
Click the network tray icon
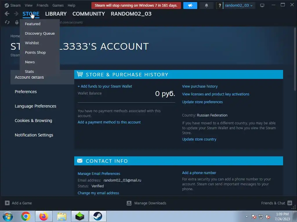click(x=261, y=217)
